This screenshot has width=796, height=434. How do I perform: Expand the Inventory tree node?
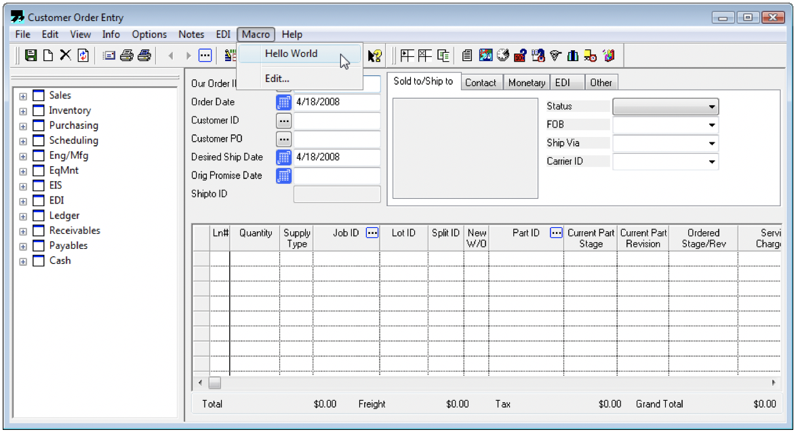(x=22, y=110)
